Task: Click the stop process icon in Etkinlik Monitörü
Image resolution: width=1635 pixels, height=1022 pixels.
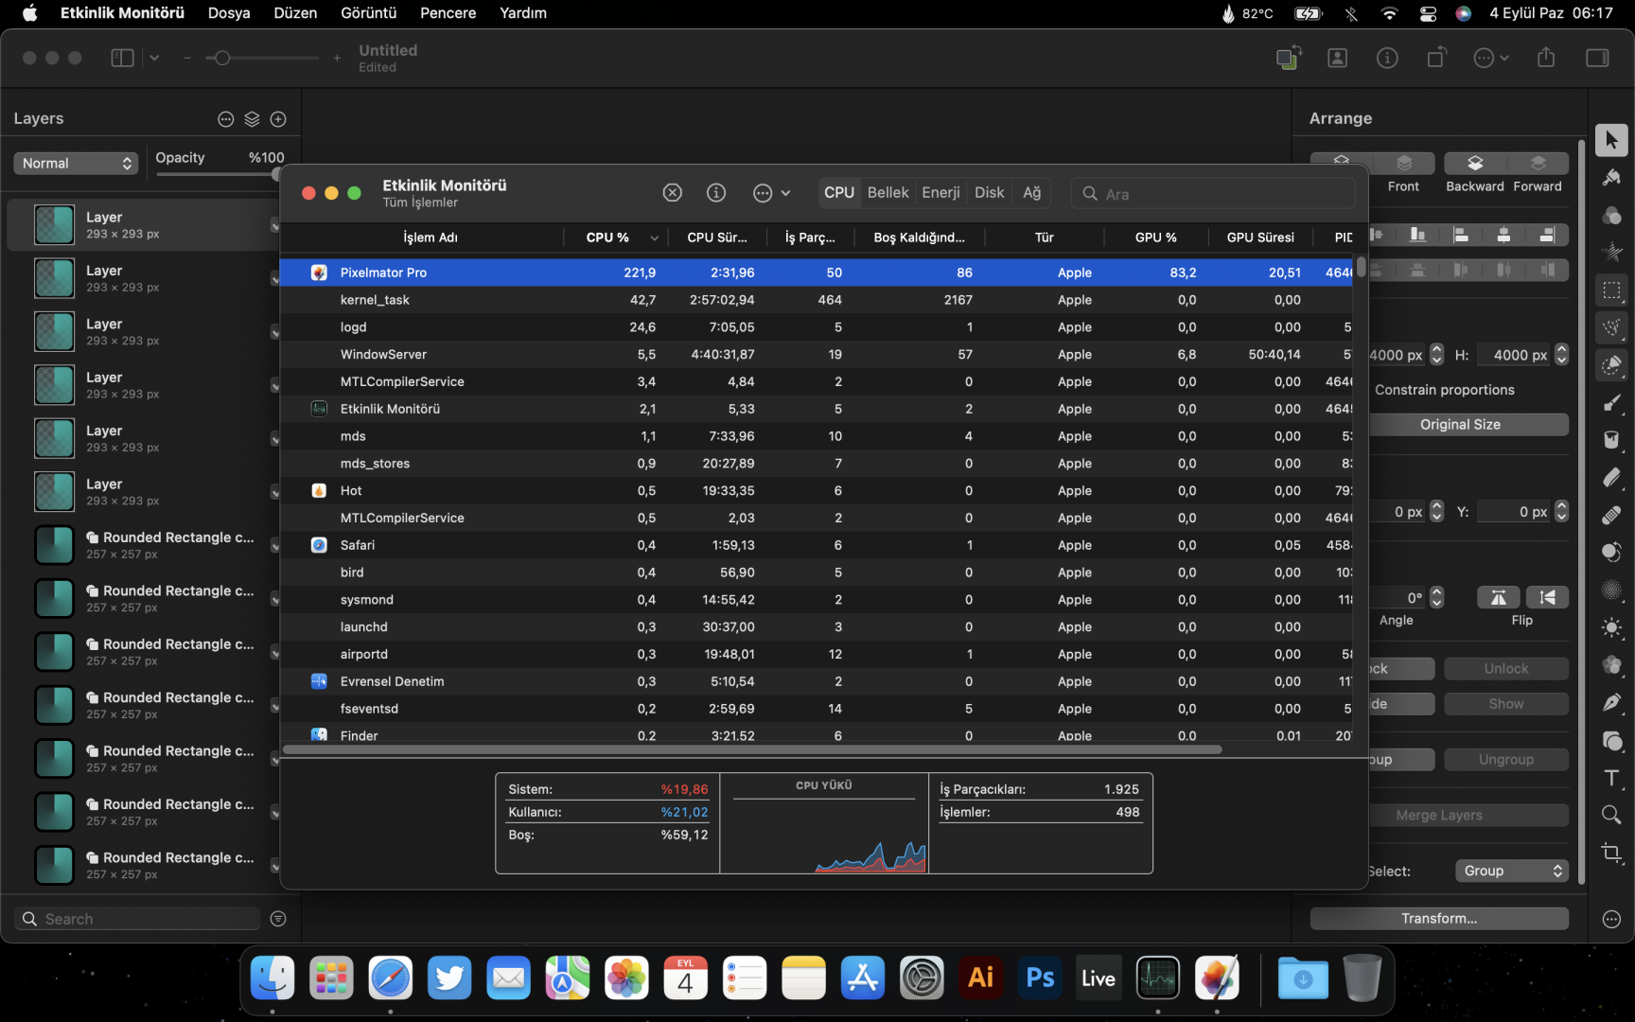Action: (672, 193)
